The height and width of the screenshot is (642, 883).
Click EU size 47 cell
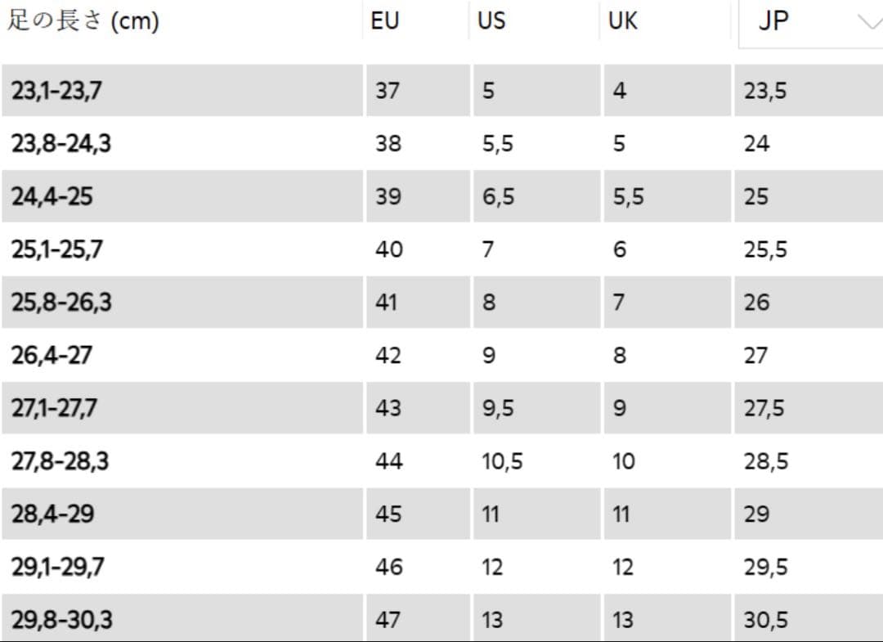coord(388,620)
